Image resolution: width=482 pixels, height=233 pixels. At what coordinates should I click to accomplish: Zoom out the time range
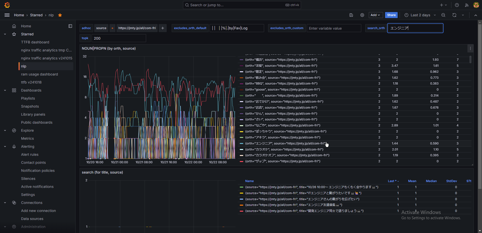coord(443,15)
